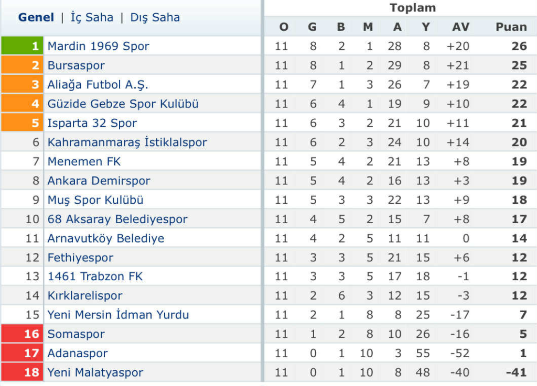The width and height of the screenshot is (537, 386).
Task: Open the Mardin 1969 Spor team page
Action: tap(98, 46)
